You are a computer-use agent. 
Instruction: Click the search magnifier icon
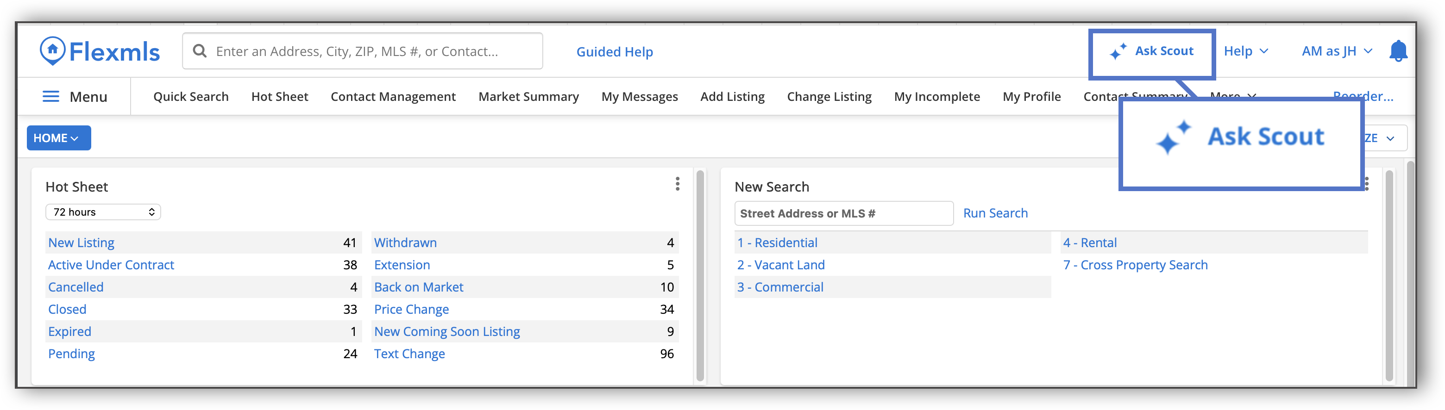pos(199,51)
